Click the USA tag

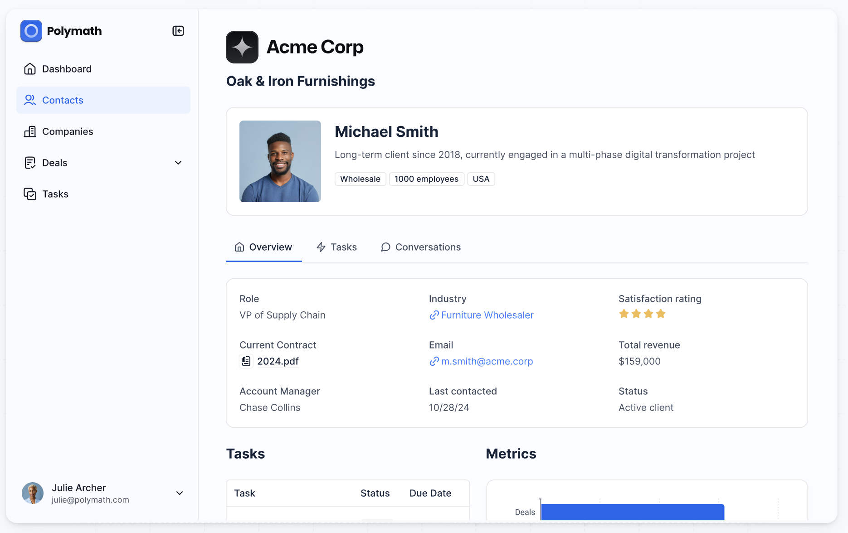click(481, 179)
